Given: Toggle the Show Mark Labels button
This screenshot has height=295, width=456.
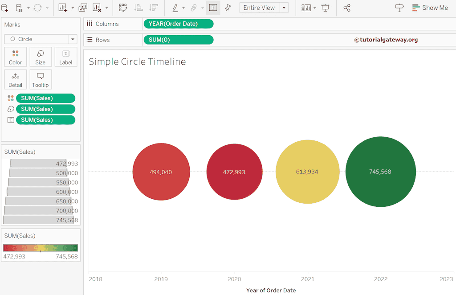Looking at the screenshot, I should pos(213,8).
